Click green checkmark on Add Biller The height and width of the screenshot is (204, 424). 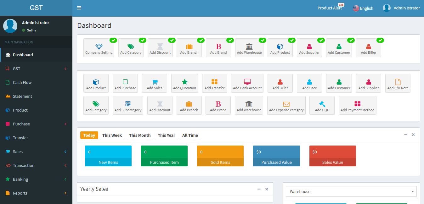pos(380,40)
